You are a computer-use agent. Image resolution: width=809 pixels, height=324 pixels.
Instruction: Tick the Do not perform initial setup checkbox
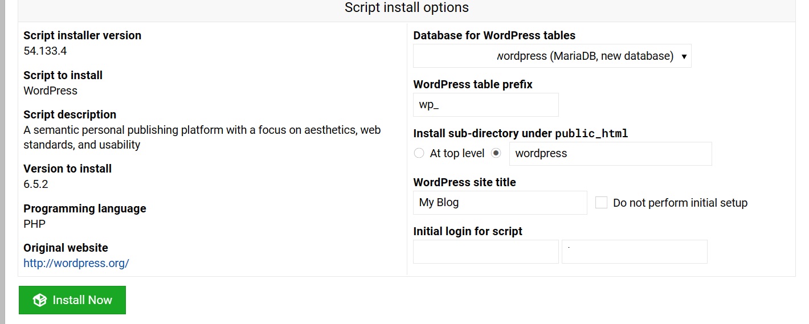tap(601, 203)
